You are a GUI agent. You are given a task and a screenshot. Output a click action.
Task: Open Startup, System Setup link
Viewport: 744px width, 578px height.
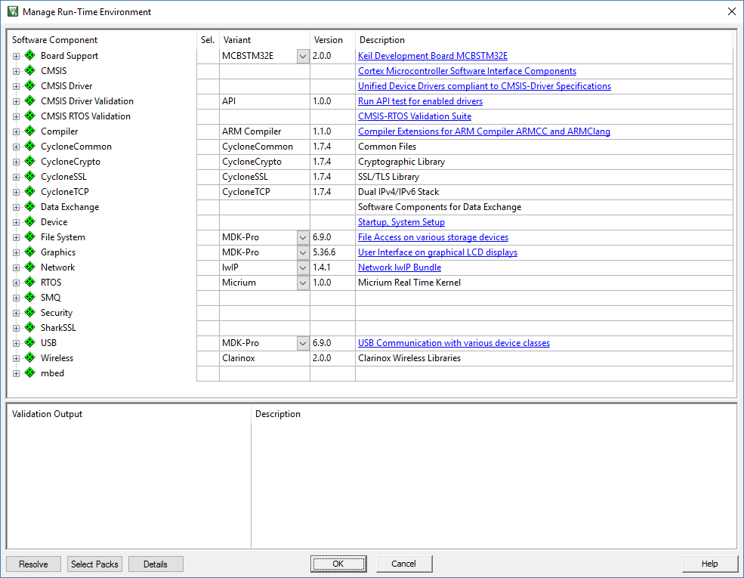[x=401, y=222]
